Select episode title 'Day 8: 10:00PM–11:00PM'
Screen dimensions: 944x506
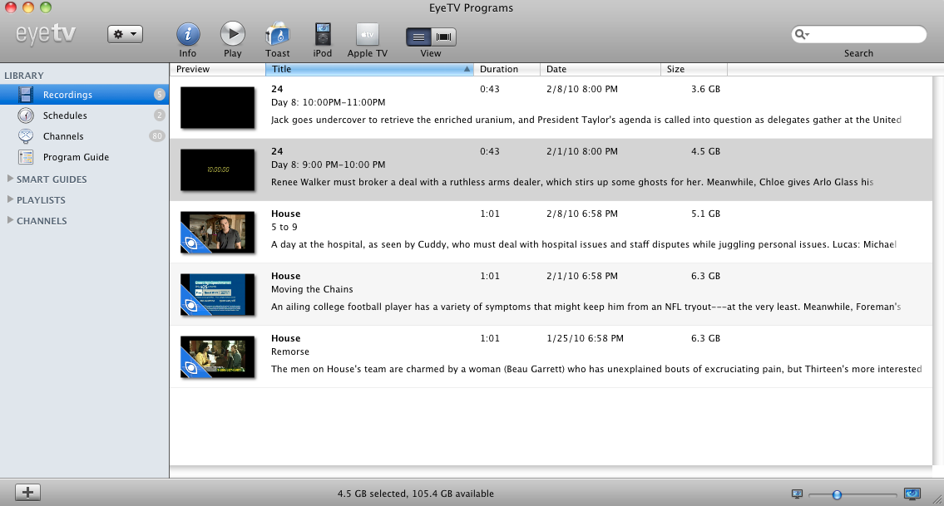pos(328,102)
